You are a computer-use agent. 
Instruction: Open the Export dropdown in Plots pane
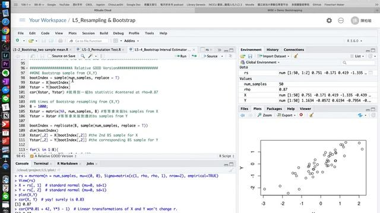(287, 115)
